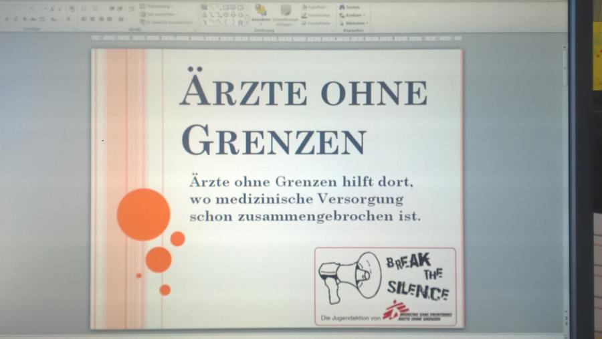Decrease font size with small A

click(60, 9)
